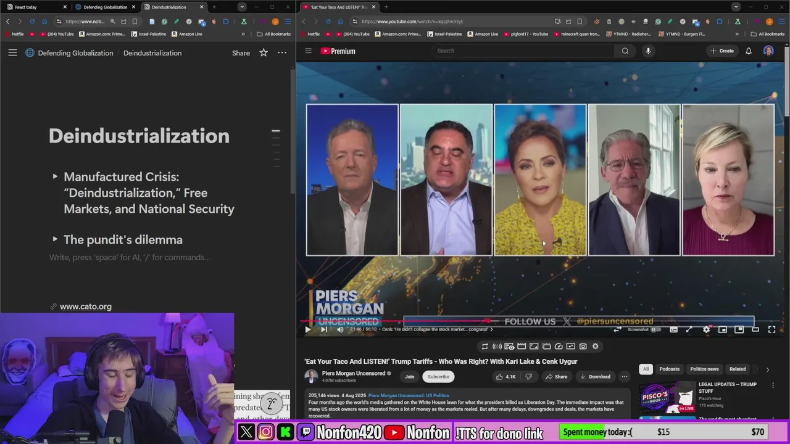
Task: Play the paused video
Action: (307, 329)
